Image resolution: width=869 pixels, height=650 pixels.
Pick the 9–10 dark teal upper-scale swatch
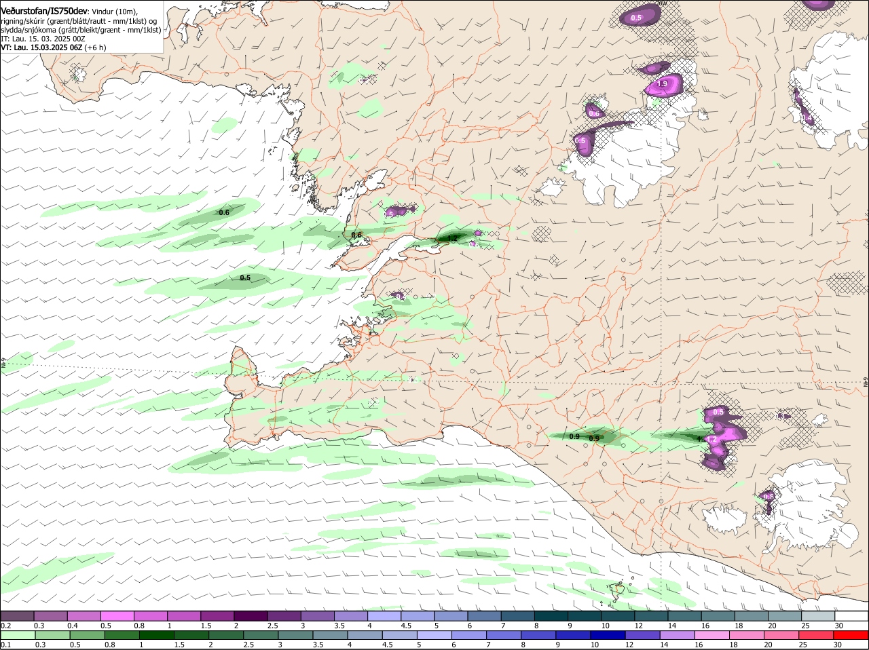pyautogui.click(x=584, y=615)
